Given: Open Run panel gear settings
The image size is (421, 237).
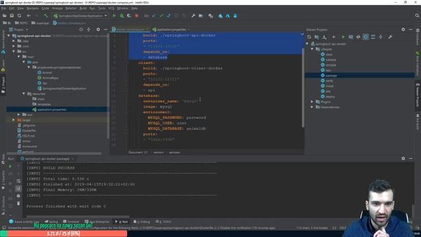Looking at the screenshot, I should (x=403, y=159).
